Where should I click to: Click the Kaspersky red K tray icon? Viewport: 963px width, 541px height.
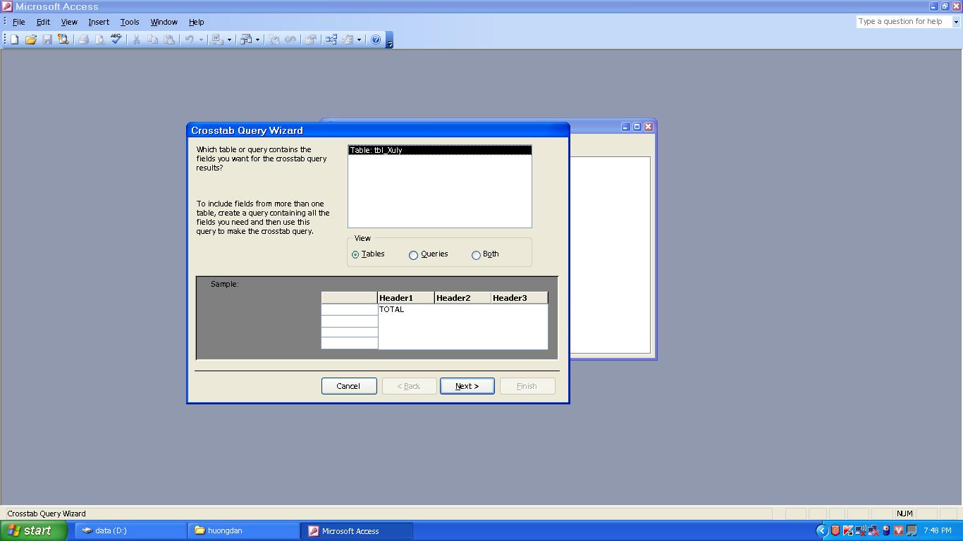coord(848,530)
